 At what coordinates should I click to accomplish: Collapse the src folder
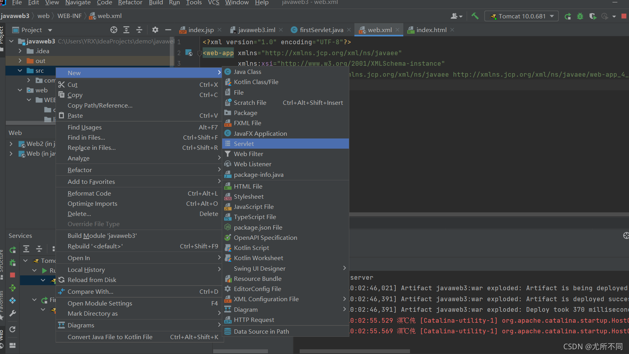pos(20,70)
